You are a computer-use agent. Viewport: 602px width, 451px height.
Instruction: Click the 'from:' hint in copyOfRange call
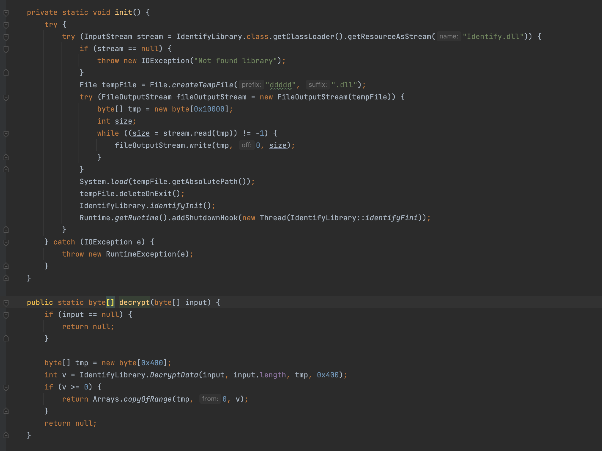click(210, 399)
